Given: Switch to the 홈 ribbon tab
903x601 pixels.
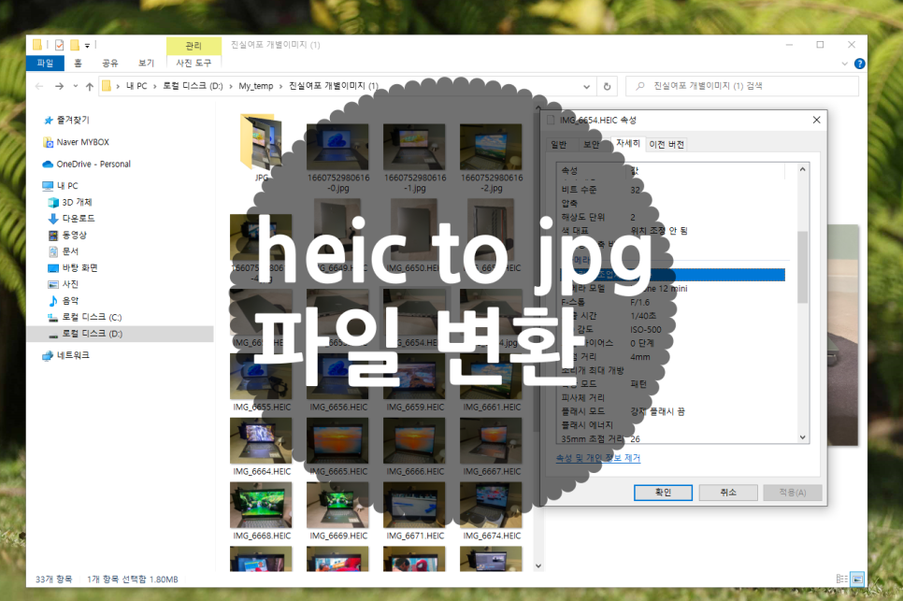Looking at the screenshot, I should coord(78,63).
